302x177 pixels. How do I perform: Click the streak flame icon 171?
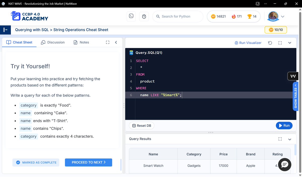(x=237, y=16)
